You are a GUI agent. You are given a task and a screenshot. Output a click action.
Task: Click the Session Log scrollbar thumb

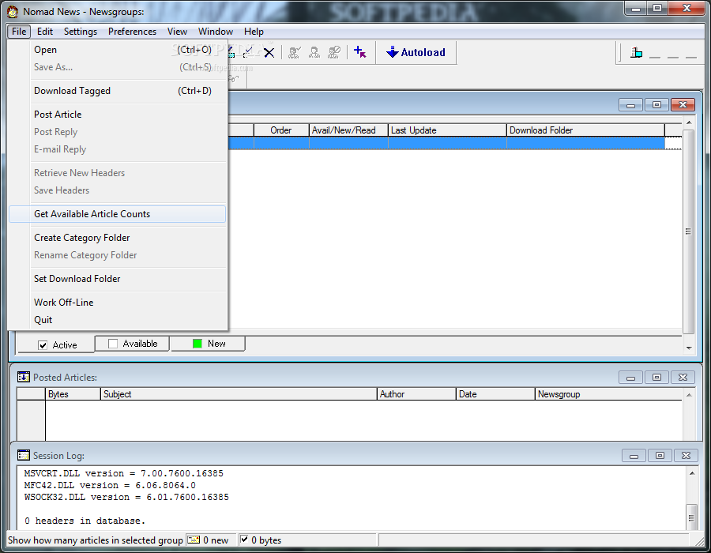point(691,517)
